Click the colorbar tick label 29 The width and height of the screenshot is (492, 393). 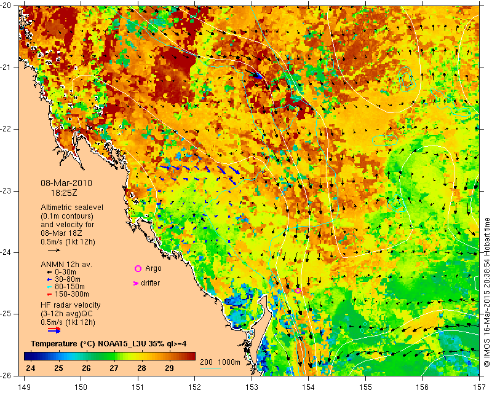pyautogui.click(x=170, y=368)
